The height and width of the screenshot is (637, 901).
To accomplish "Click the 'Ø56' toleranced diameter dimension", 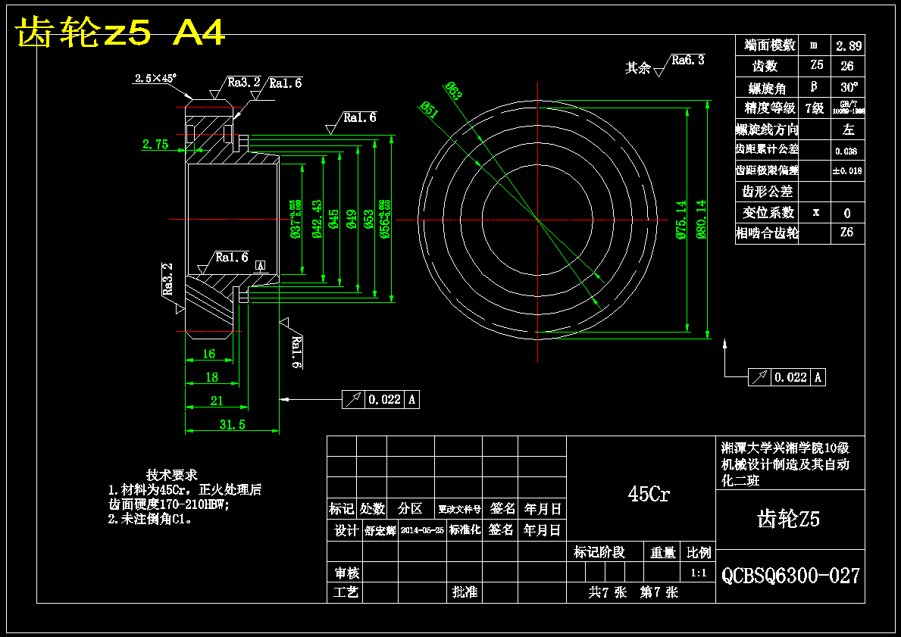I will (385, 219).
